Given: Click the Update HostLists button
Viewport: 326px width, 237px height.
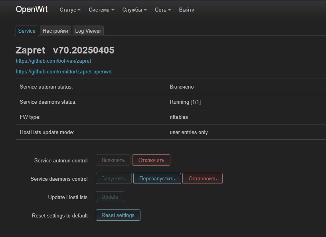Looking at the screenshot, I should point(110,197).
